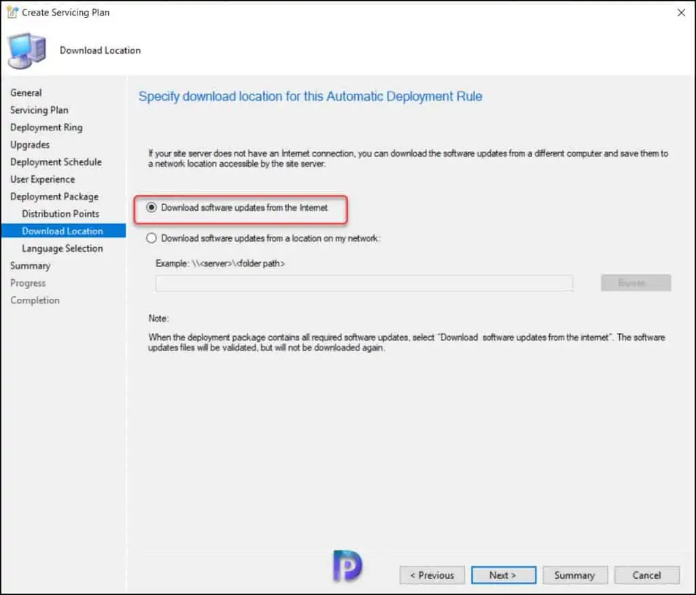Click the Progress step in the sidebar
Image resolution: width=696 pixels, height=595 pixels.
click(x=28, y=283)
